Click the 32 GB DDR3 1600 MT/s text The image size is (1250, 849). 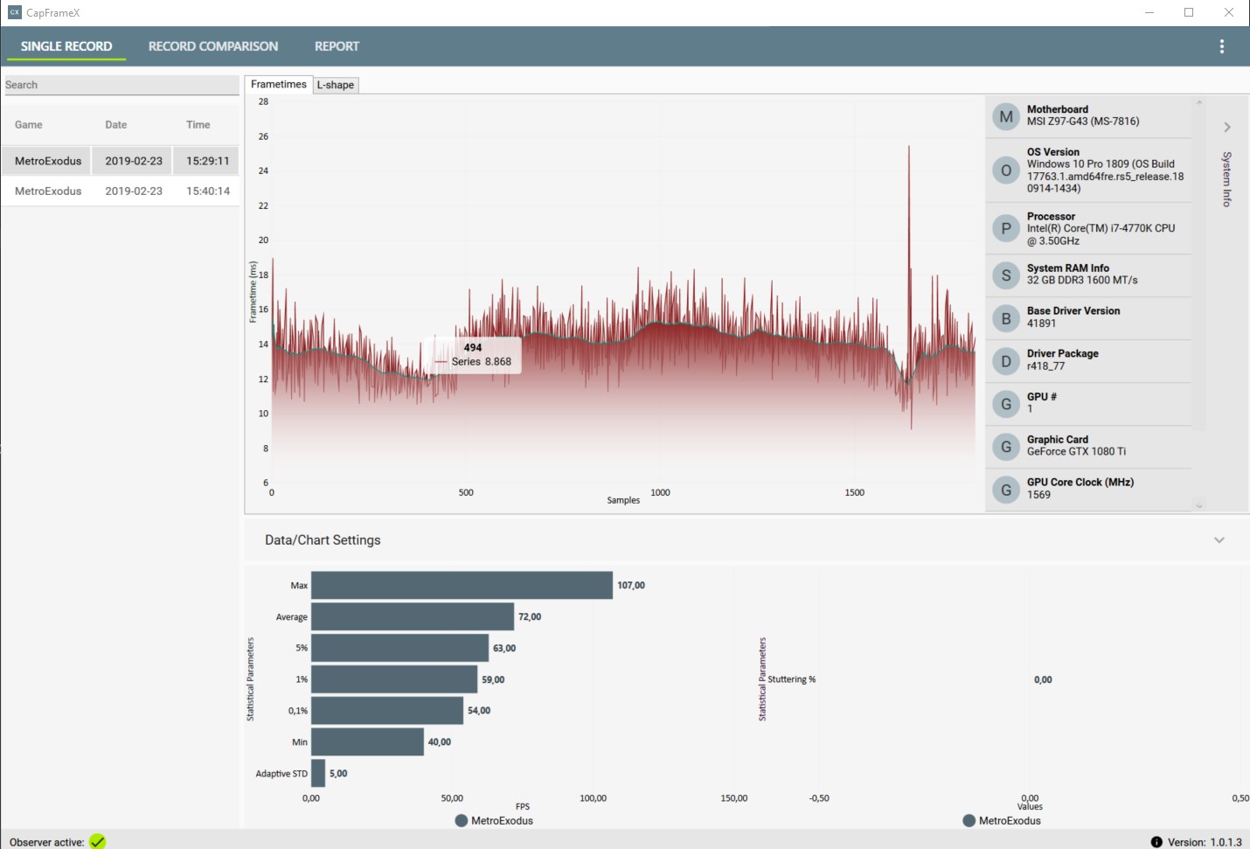(x=1082, y=281)
